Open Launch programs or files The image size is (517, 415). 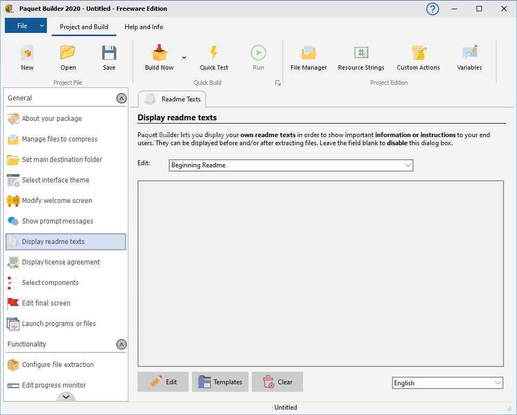[66, 324]
